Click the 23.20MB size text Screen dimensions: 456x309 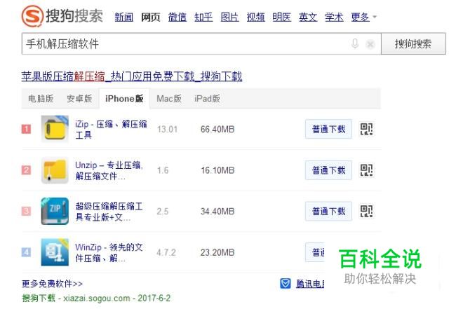pyautogui.click(x=217, y=252)
